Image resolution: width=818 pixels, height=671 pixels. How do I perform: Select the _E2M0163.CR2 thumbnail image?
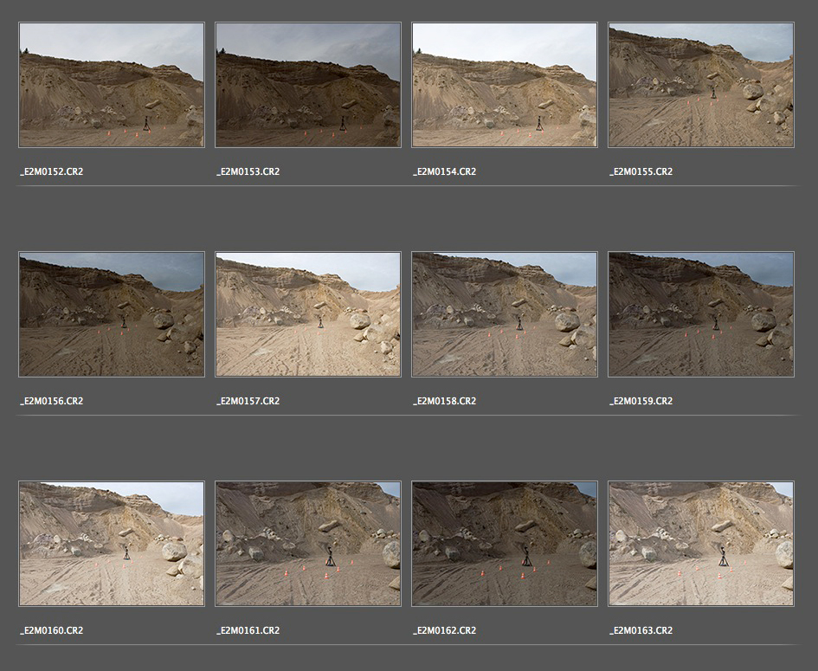tap(700, 544)
